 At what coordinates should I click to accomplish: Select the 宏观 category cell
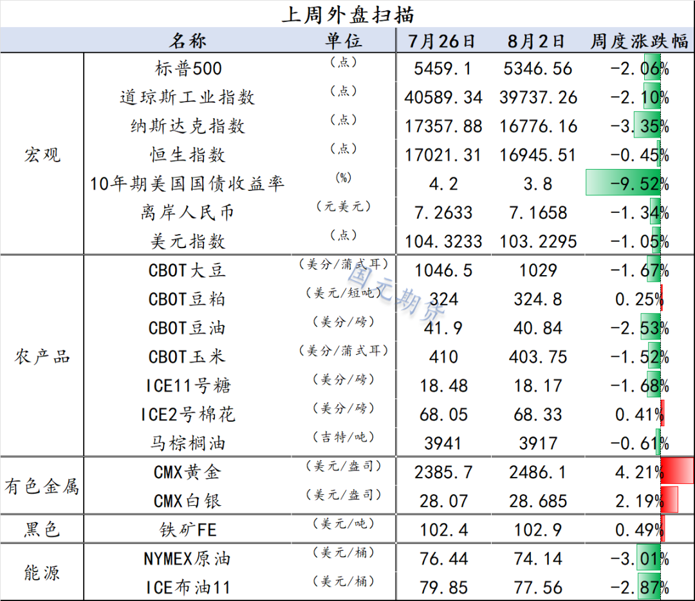pyautogui.click(x=42, y=154)
